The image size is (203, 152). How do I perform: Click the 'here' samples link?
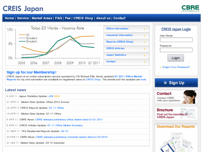pos(143,79)
